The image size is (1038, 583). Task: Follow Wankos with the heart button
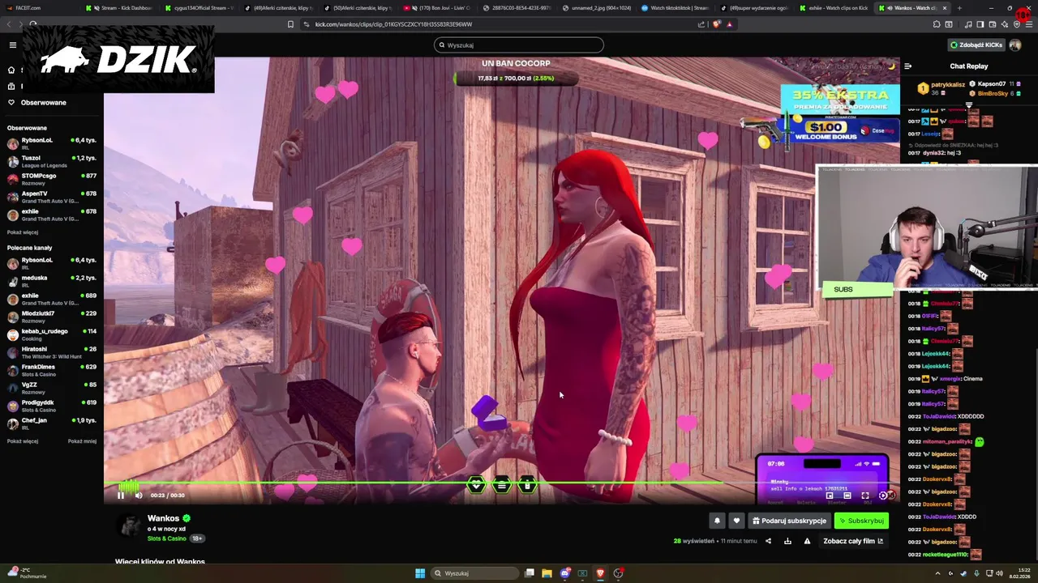coord(736,521)
